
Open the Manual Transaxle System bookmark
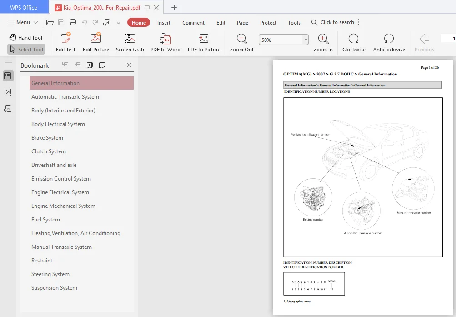pyautogui.click(x=62, y=247)
